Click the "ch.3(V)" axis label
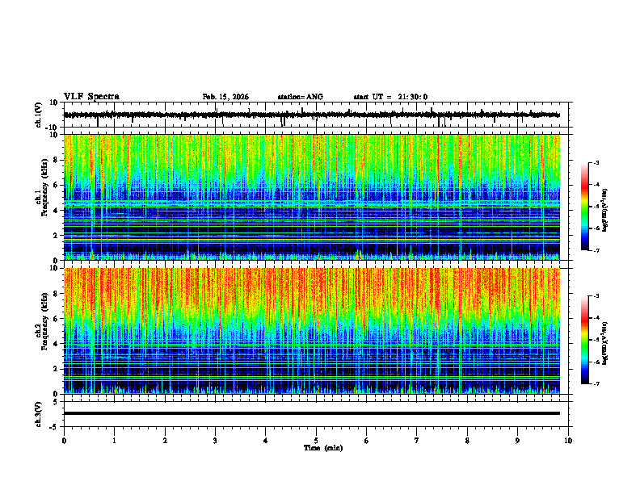This screenshot has height=494, width=640. pos(38,414)
